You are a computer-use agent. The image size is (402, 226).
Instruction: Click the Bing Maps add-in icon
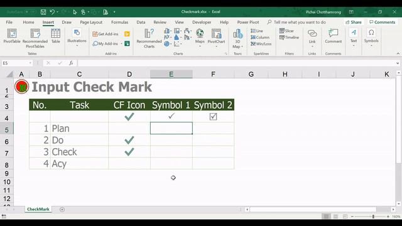[127, 34]
